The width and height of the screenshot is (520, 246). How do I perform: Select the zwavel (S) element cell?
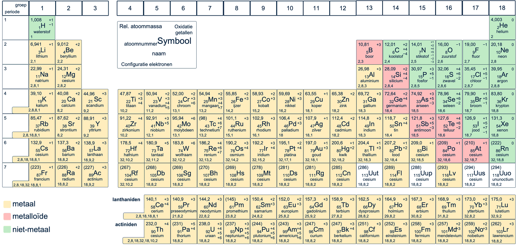[x=449, y=77]
